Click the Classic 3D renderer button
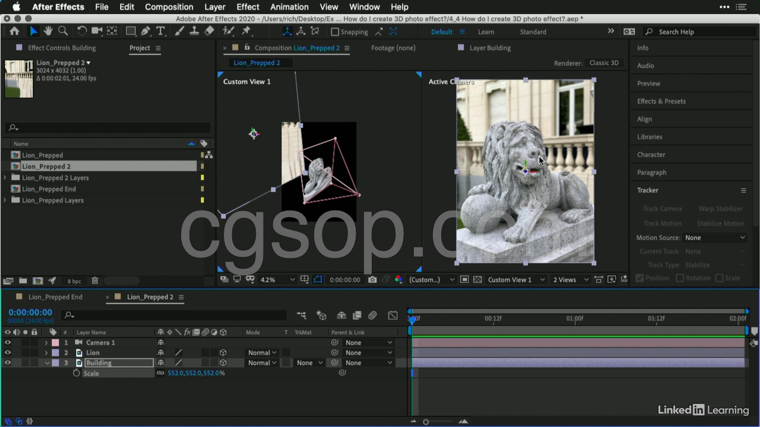Screen dimensions: 760x427 (604, 63)
